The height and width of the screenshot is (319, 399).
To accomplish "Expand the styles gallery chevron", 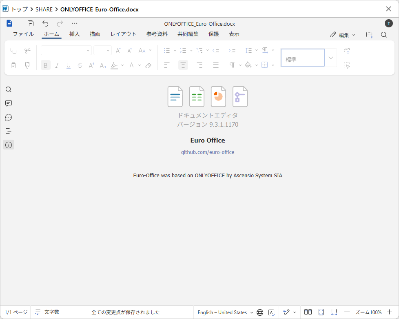I will click(x=331, y=58).
